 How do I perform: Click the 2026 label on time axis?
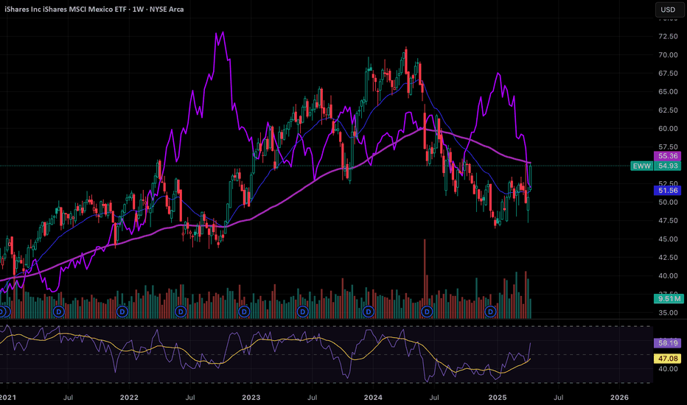(619, 398)
